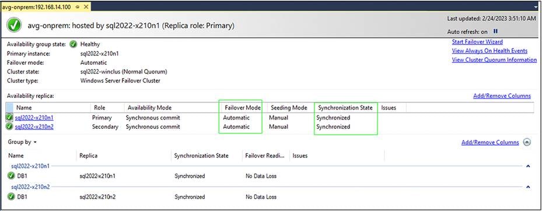
Task: Collapse the sql2022-x210n2 database group
Action: click(x=528, y=187)
